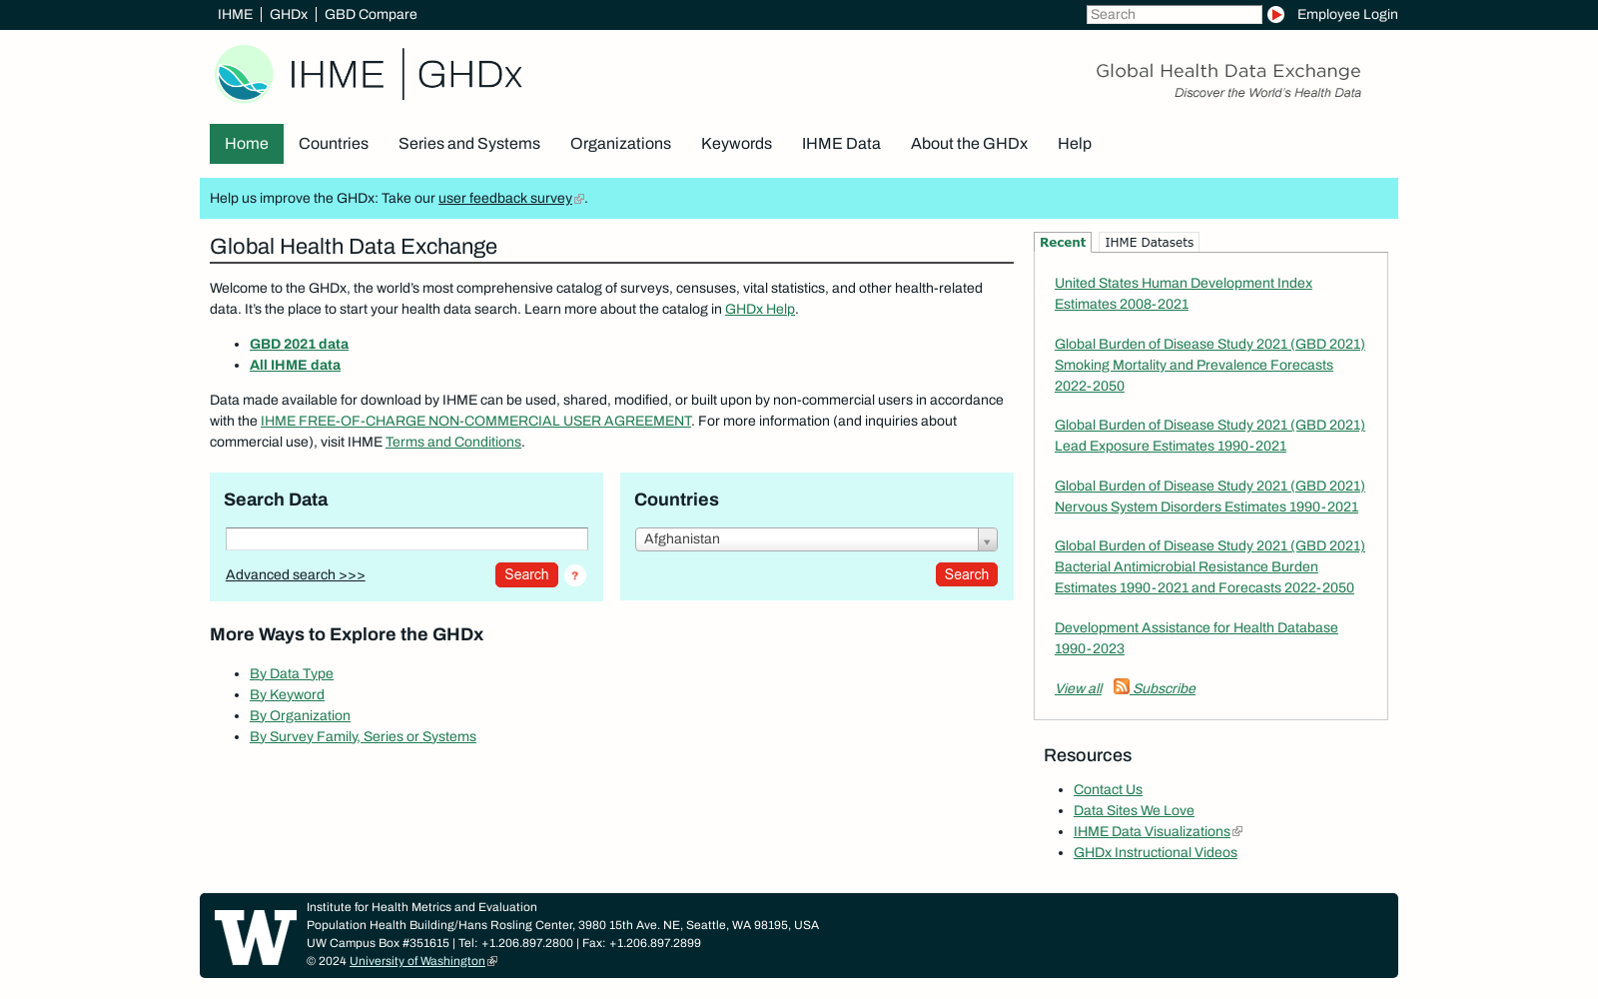
Task: Open the Help menu item
Action: pyautogui.click(x=1075, y=144)
